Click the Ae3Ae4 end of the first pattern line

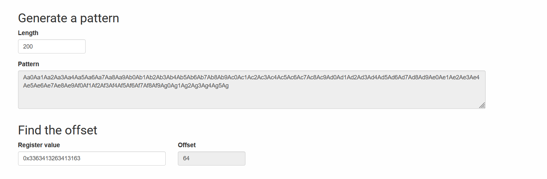pos(470,77)
